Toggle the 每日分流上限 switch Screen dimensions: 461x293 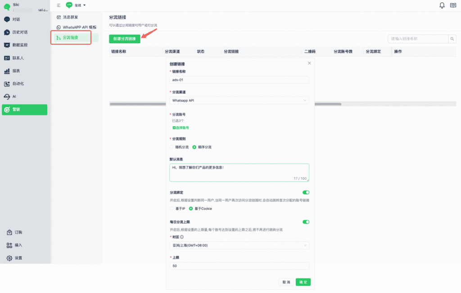point(306,222)
